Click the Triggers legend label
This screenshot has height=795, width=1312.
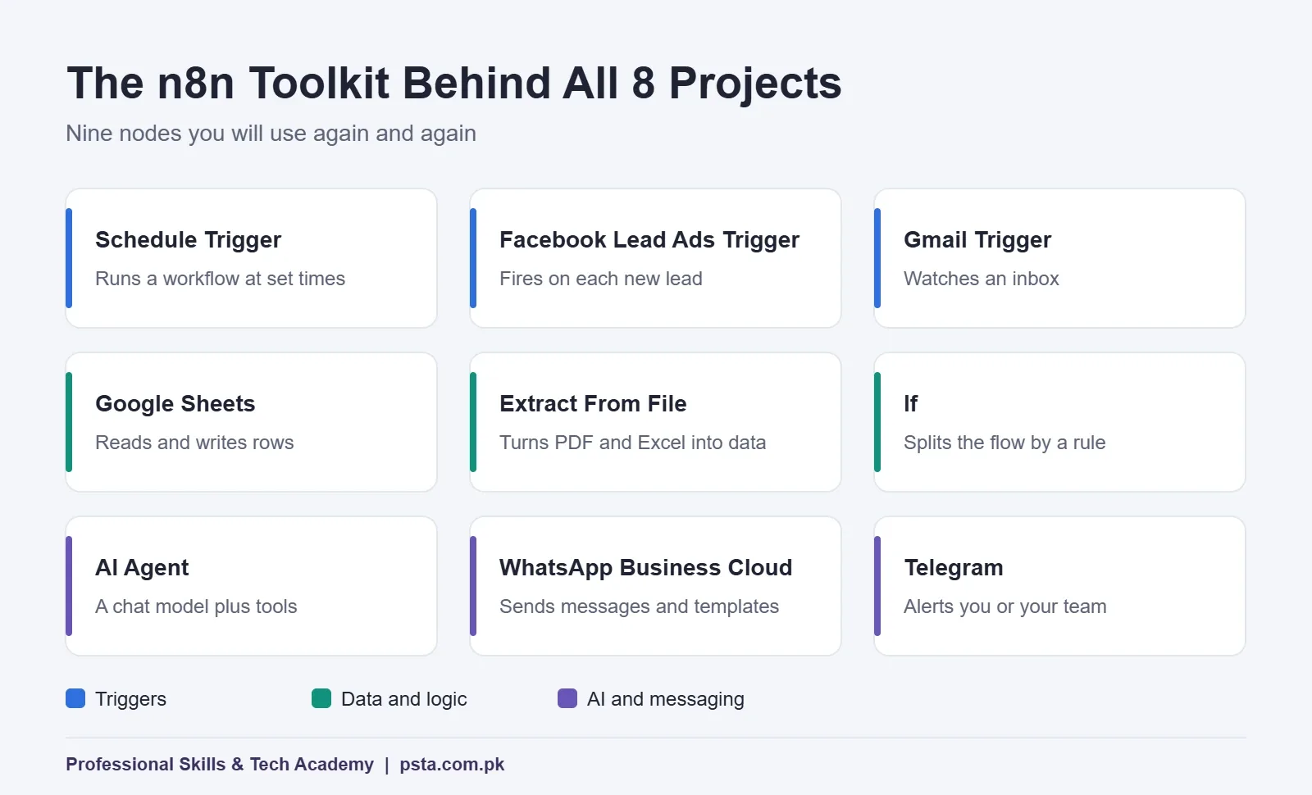pos(130,699)
